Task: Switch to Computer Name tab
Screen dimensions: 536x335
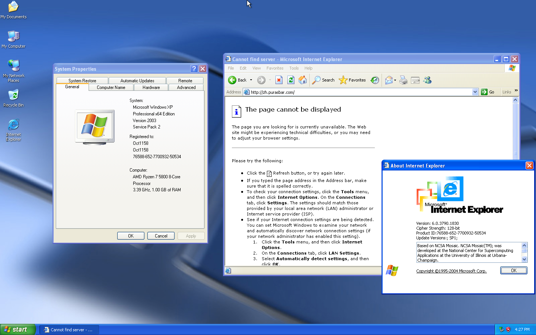Action: pyautogui.click(x=111, y=87)
